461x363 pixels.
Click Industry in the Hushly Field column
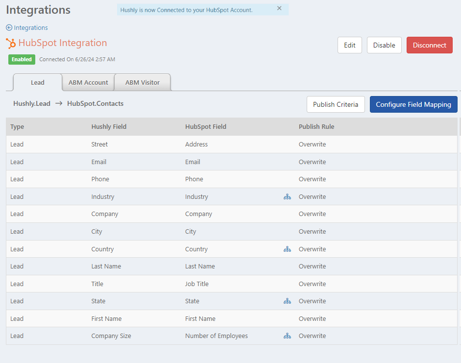click(x=102, y=196)
